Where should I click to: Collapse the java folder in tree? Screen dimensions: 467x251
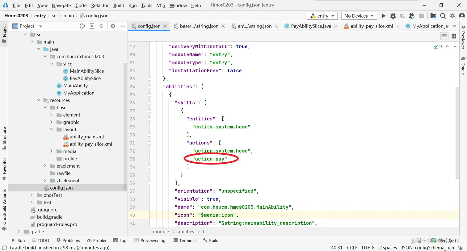coord(39,49)
